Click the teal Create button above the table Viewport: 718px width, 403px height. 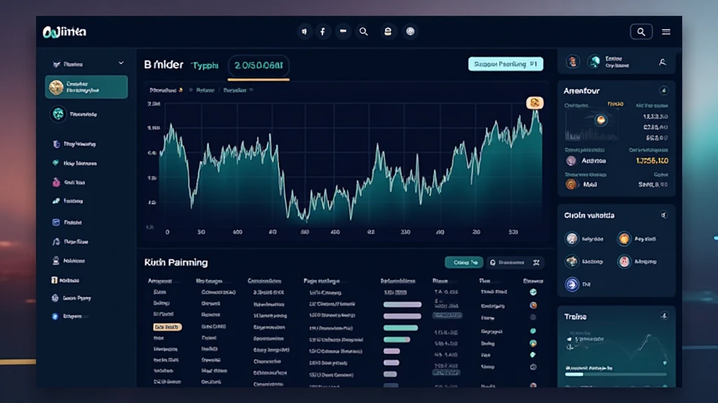463,262
